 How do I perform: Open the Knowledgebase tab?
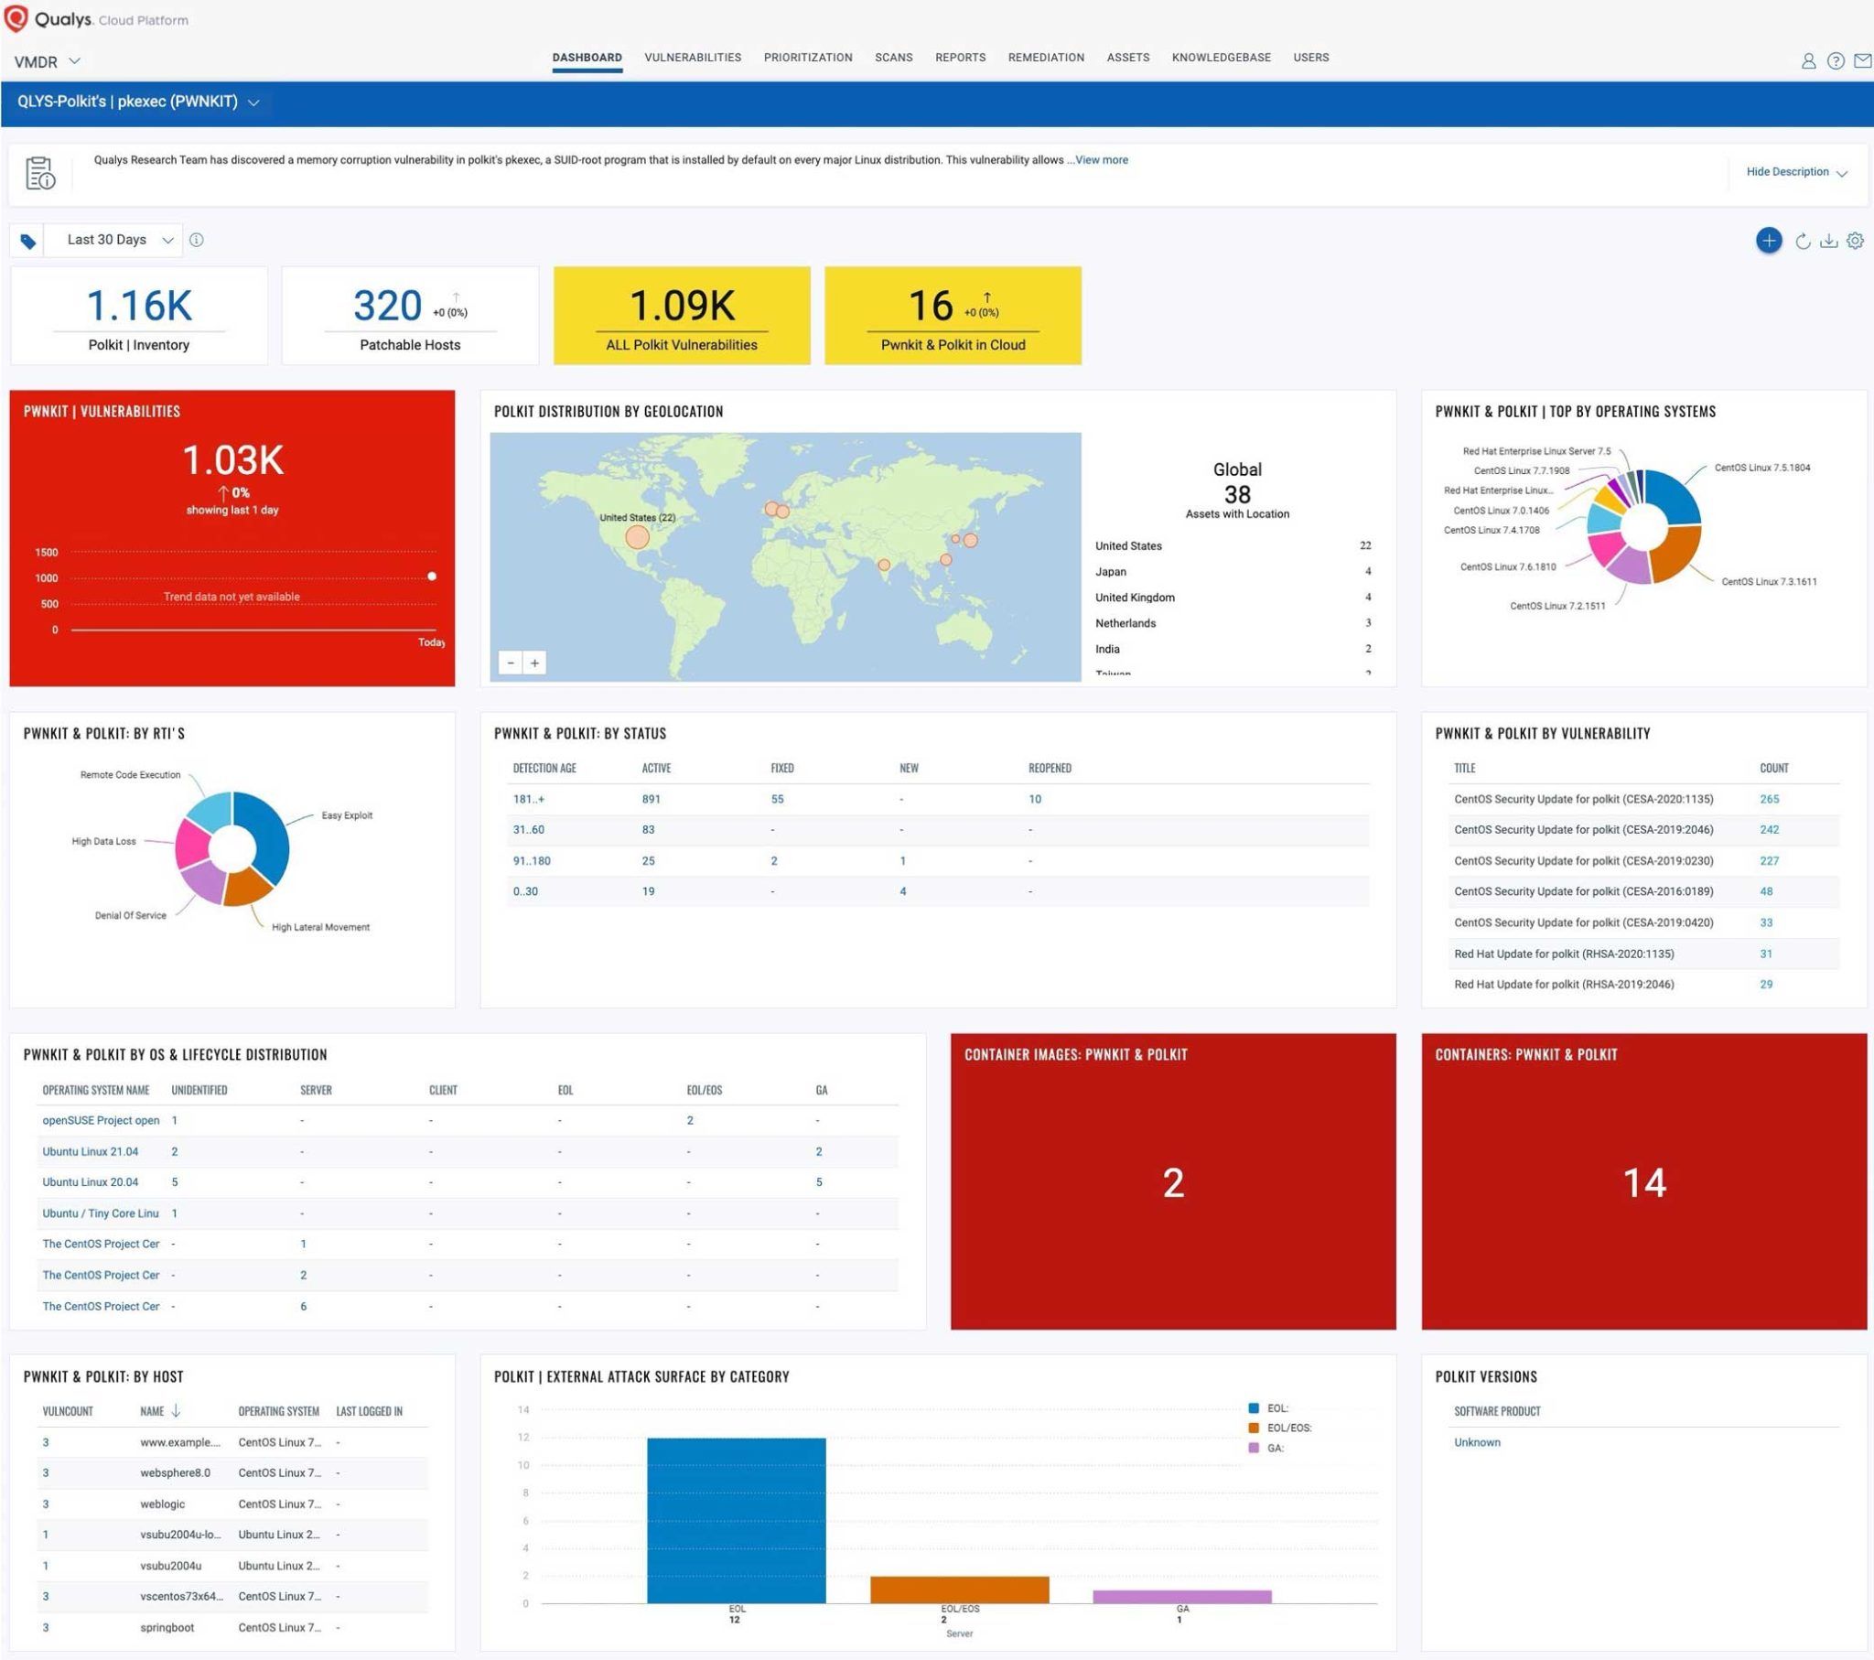[x=1221, y=58]
